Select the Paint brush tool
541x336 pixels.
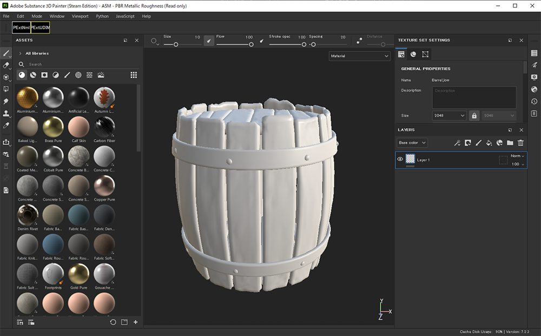[6, 54]
